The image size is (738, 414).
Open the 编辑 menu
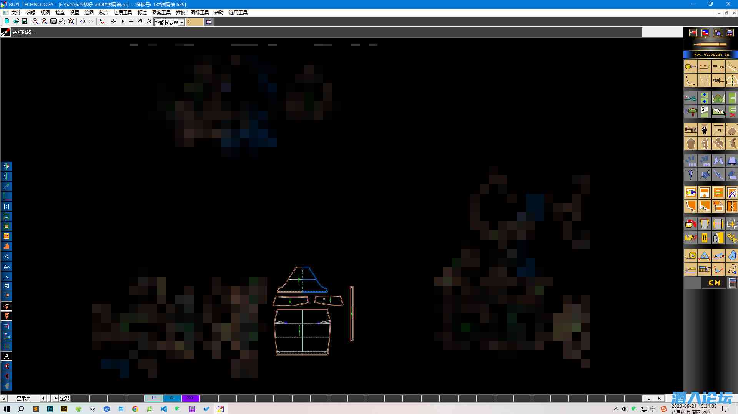[31, 13]
